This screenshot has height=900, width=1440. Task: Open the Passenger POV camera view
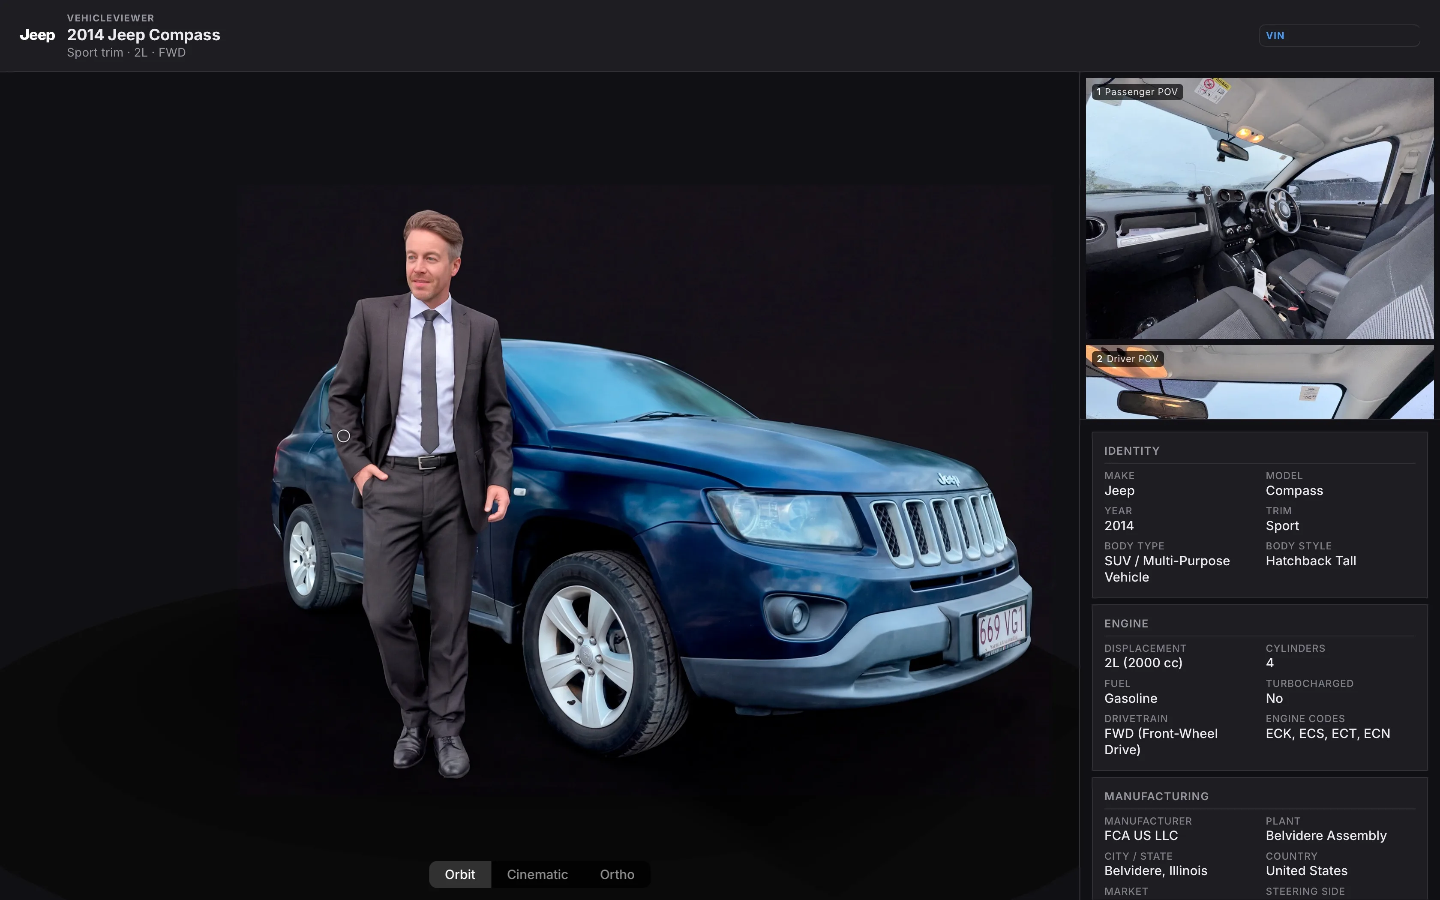1259,208
